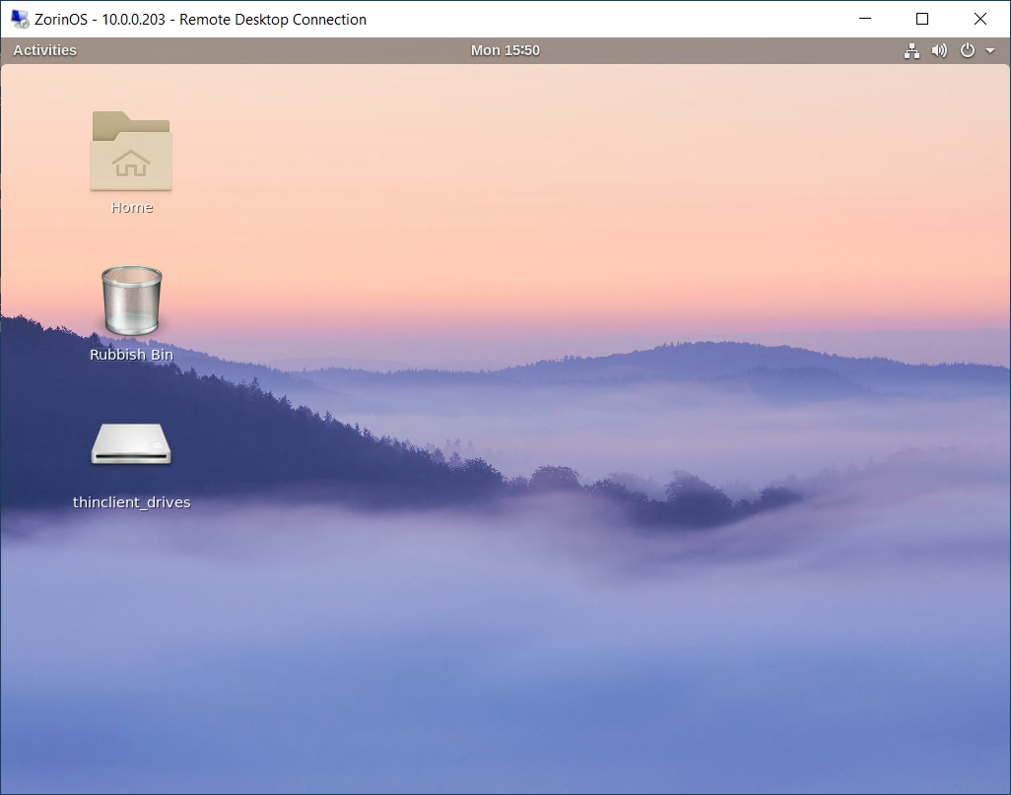Click the "Home" text label

tap(131, 208)
